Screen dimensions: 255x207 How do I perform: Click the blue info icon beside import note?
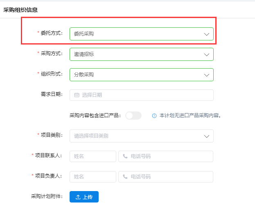(x=154, y=116)
